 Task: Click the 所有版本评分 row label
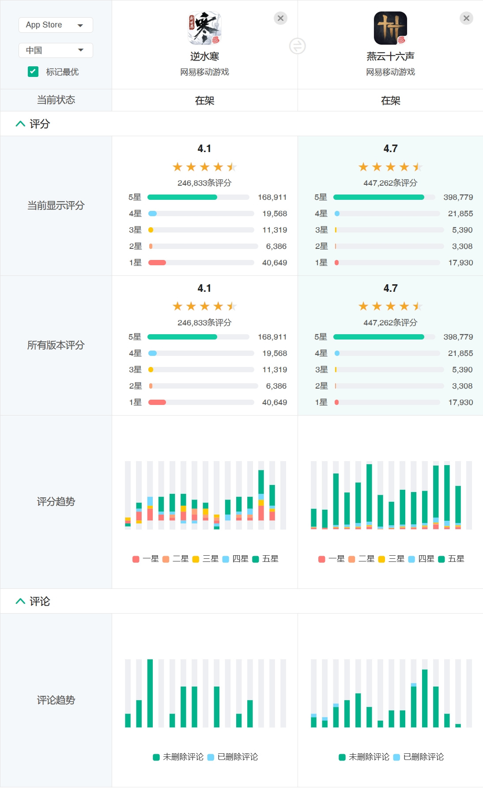tap(56, 345)
